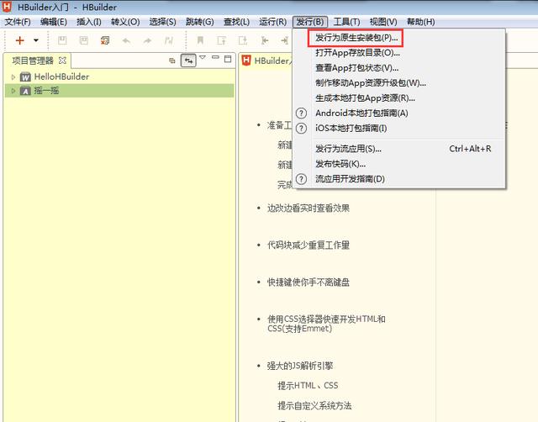Viewport: 538px width, 422px height.
Task: Click the code format icon beside Redo
Action: (x=168, y=41)
